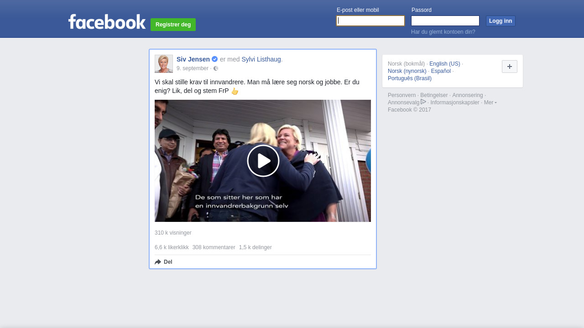Click the thumbs-up emoji in post text
This screenshot has width=584, height=328.
coord(235,91)
